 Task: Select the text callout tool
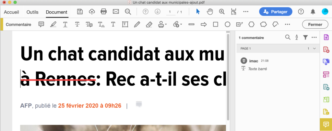pyautogui.click(x=240, y=25)
